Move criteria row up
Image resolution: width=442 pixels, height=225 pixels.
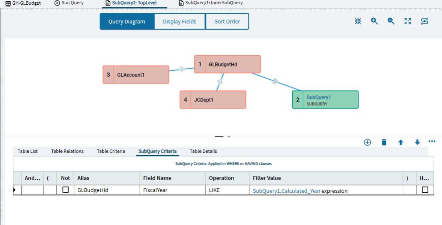point(401,142)
